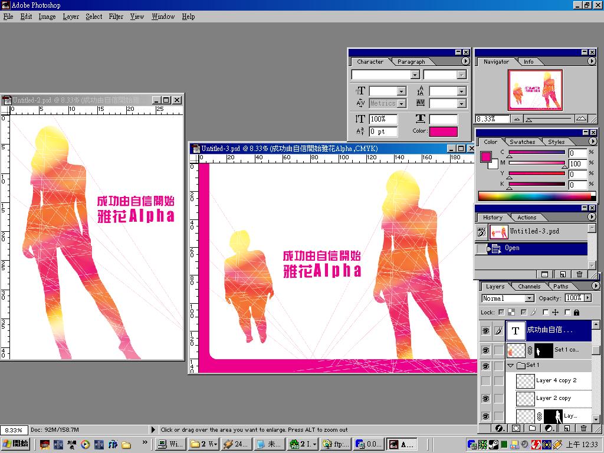Open the History palette options menu arrow
Image resolution: width=604 pixels, height=453 pixels.
click(592, 217)
